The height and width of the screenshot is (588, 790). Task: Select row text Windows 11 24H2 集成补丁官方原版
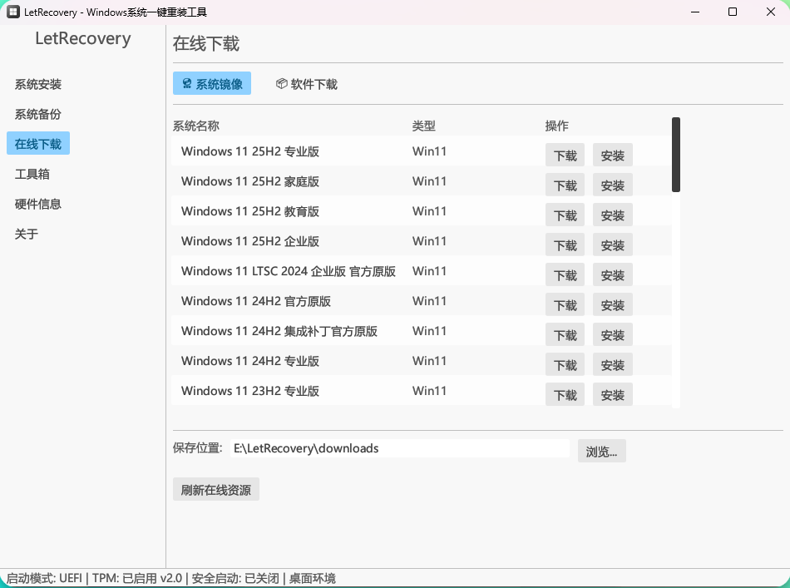click(279, 331)
